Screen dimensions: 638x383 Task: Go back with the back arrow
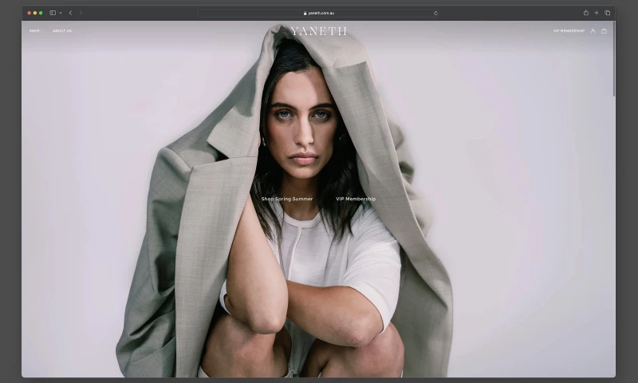70,13
